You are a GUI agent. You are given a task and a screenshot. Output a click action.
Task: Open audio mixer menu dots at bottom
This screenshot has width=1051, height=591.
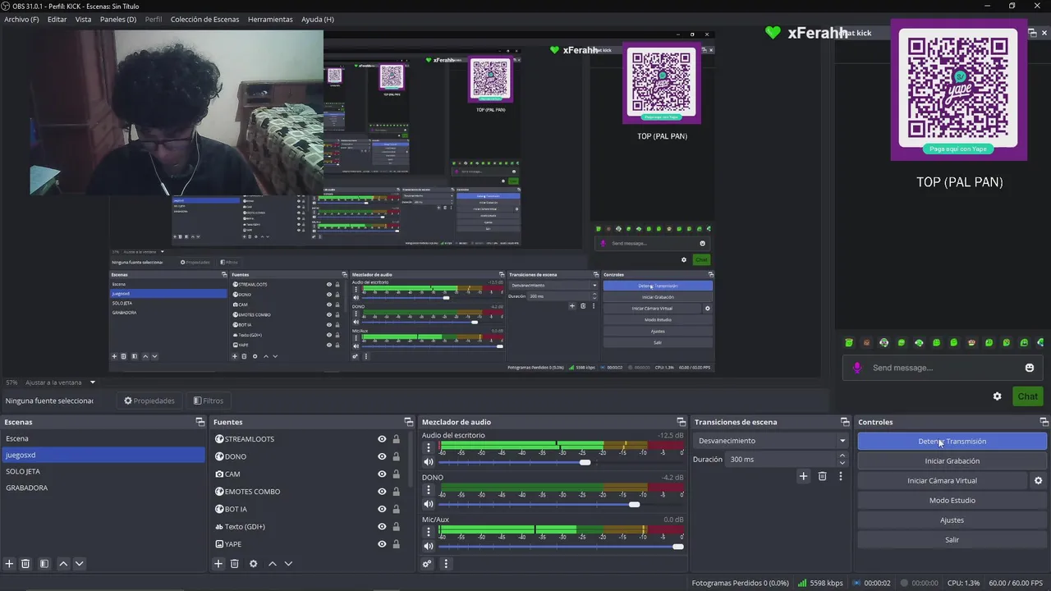pos(446,564)
